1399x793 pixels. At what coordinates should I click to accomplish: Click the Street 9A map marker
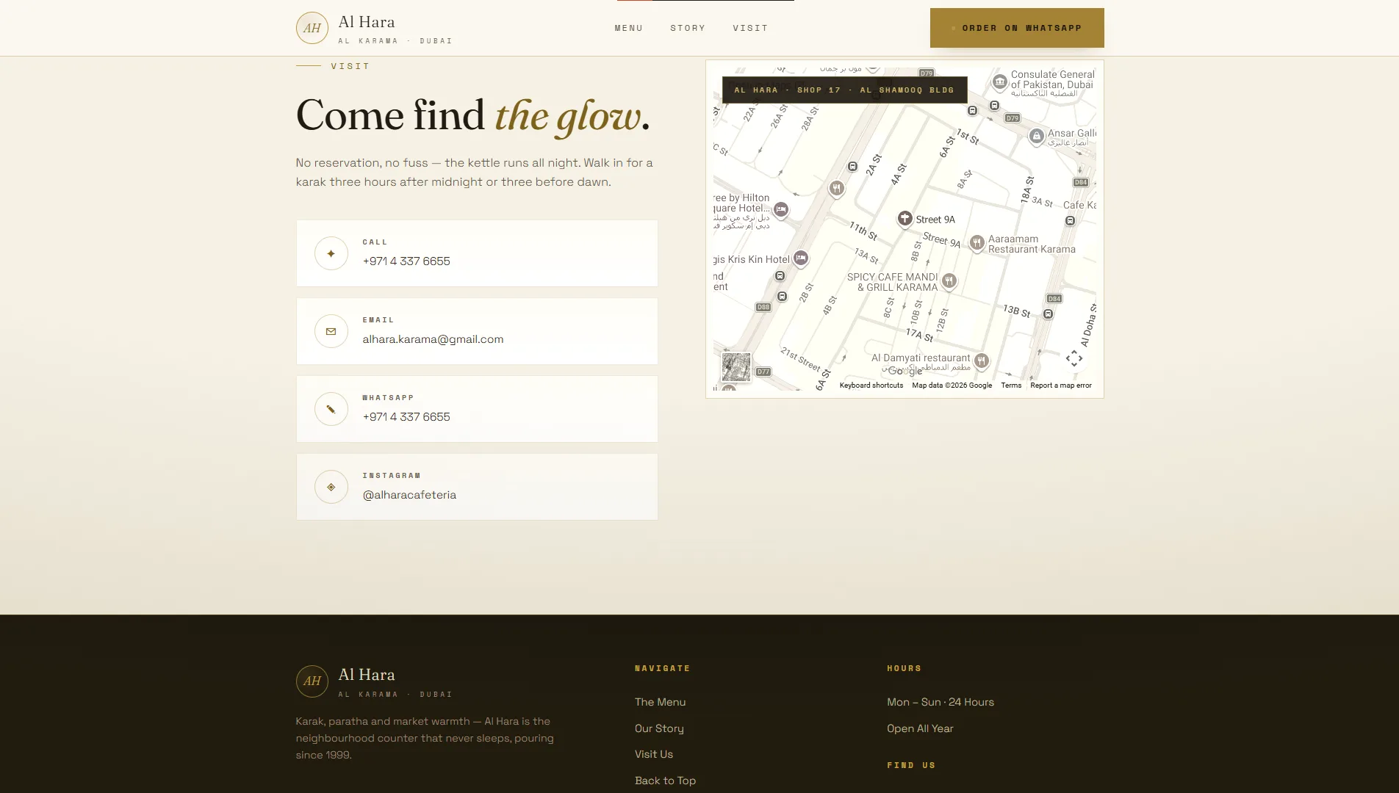905,218
